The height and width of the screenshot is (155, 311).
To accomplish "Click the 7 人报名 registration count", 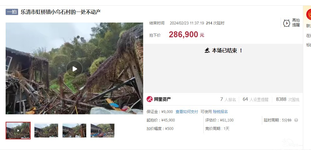I will (x=228, y=99).
